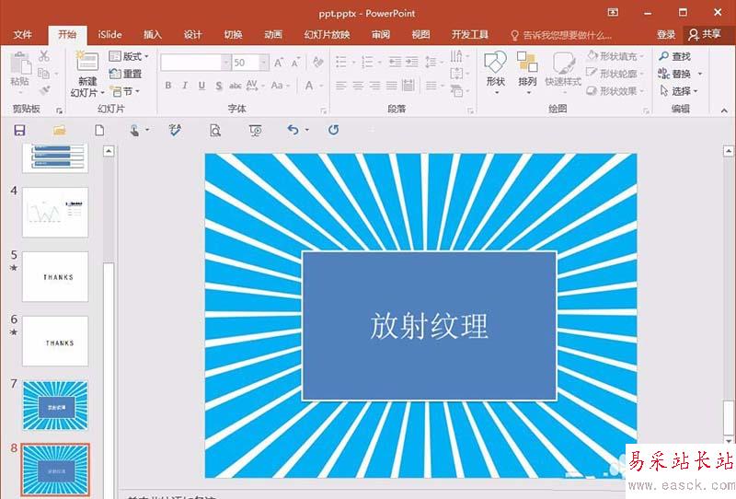The width and height of the screenshot is (736, 499).
Task: Toggle Italic formatting
Action: coord(185,86)
